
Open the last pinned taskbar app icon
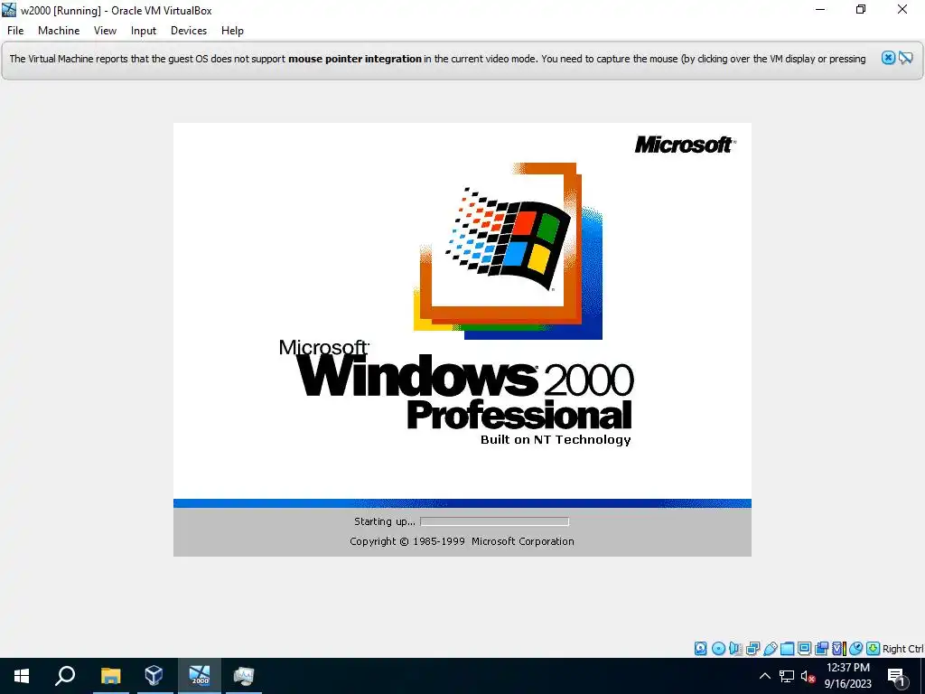244,676
